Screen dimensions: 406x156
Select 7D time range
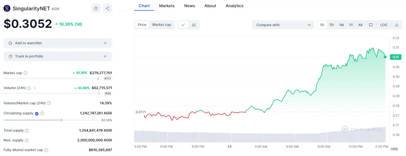[332, 25]
